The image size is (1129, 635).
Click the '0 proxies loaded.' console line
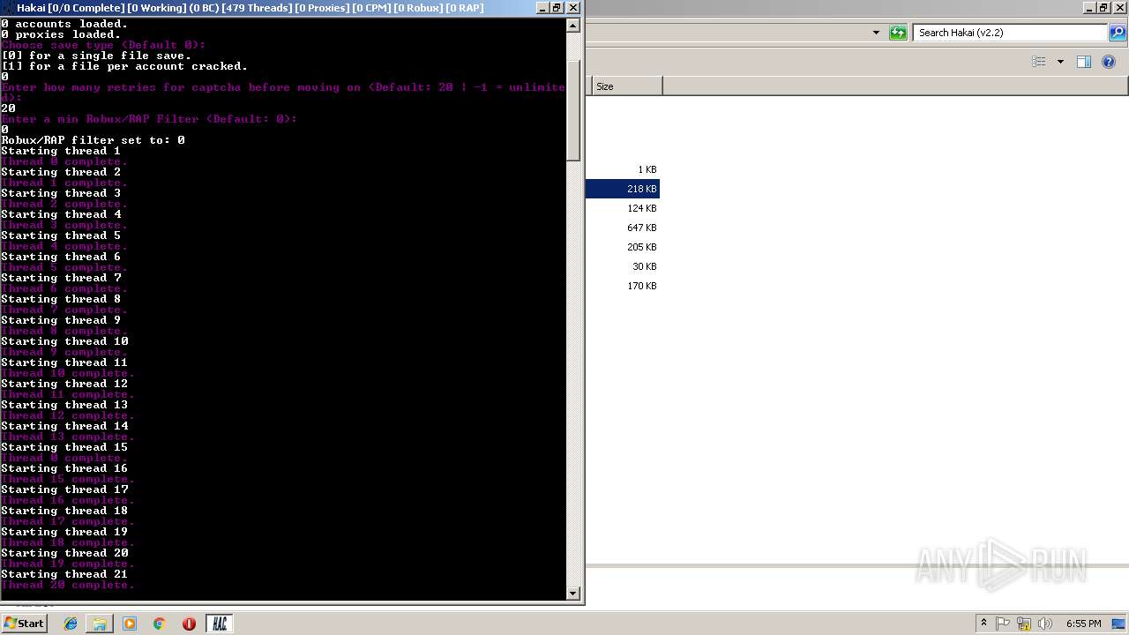(x=61, y=34)
